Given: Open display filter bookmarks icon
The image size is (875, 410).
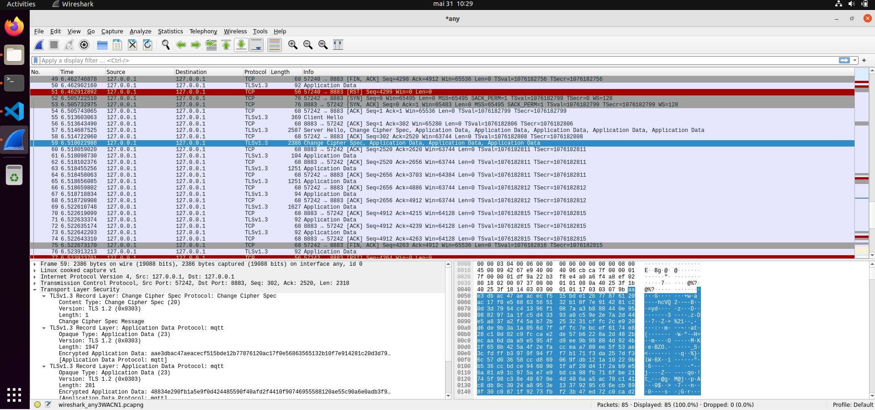Looking at the screenshot, I should [36, 60].
